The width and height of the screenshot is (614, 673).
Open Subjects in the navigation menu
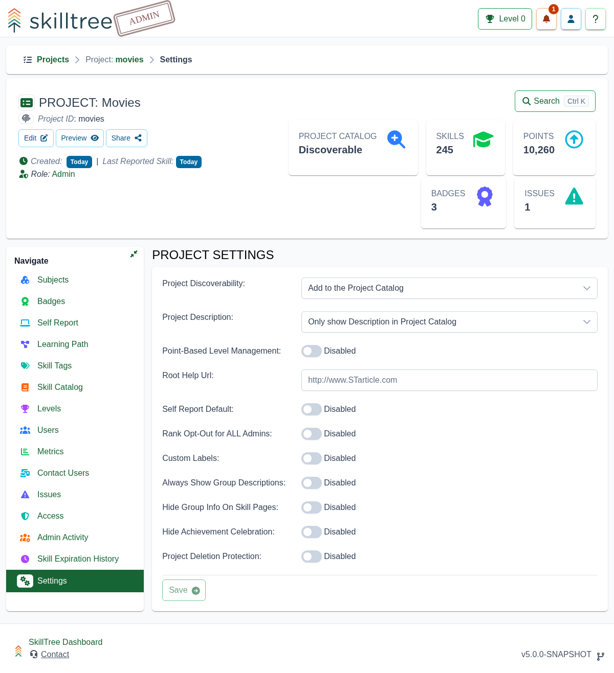point(75,280)
